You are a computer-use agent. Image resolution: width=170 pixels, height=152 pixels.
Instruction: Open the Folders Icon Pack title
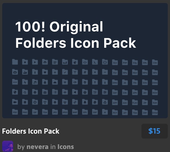click(x=31, y=131)
